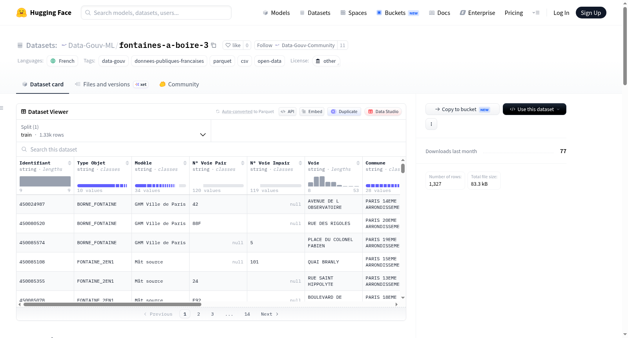Screen dimensions: 628x338
Task: Click the table vertical scrollbar thumb
Action: coord(403,168)
